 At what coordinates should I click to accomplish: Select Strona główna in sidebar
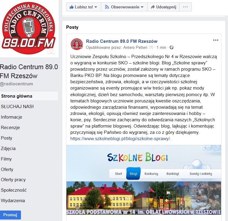coord(29,96)
